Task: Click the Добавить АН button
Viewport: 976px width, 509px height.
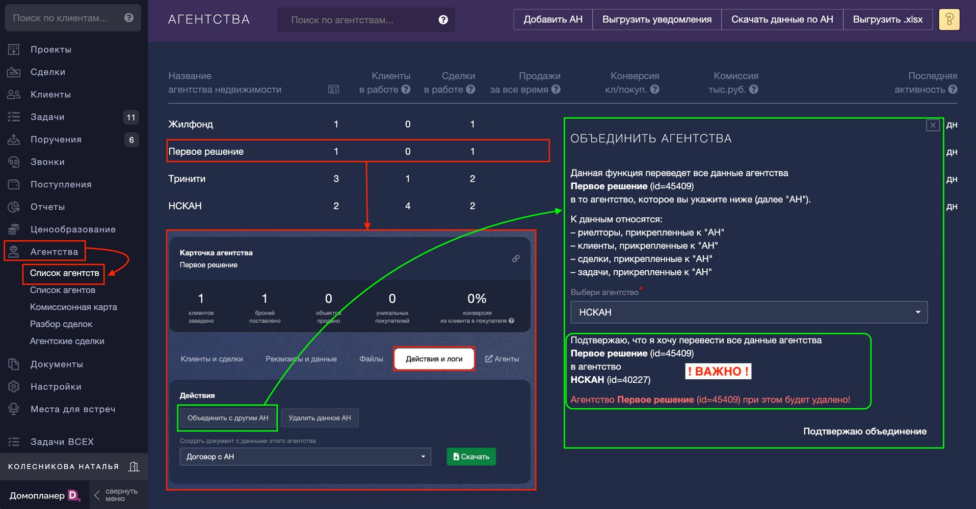Action: (x=553, y=19)
